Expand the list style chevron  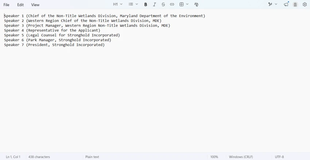coord(137,4)
